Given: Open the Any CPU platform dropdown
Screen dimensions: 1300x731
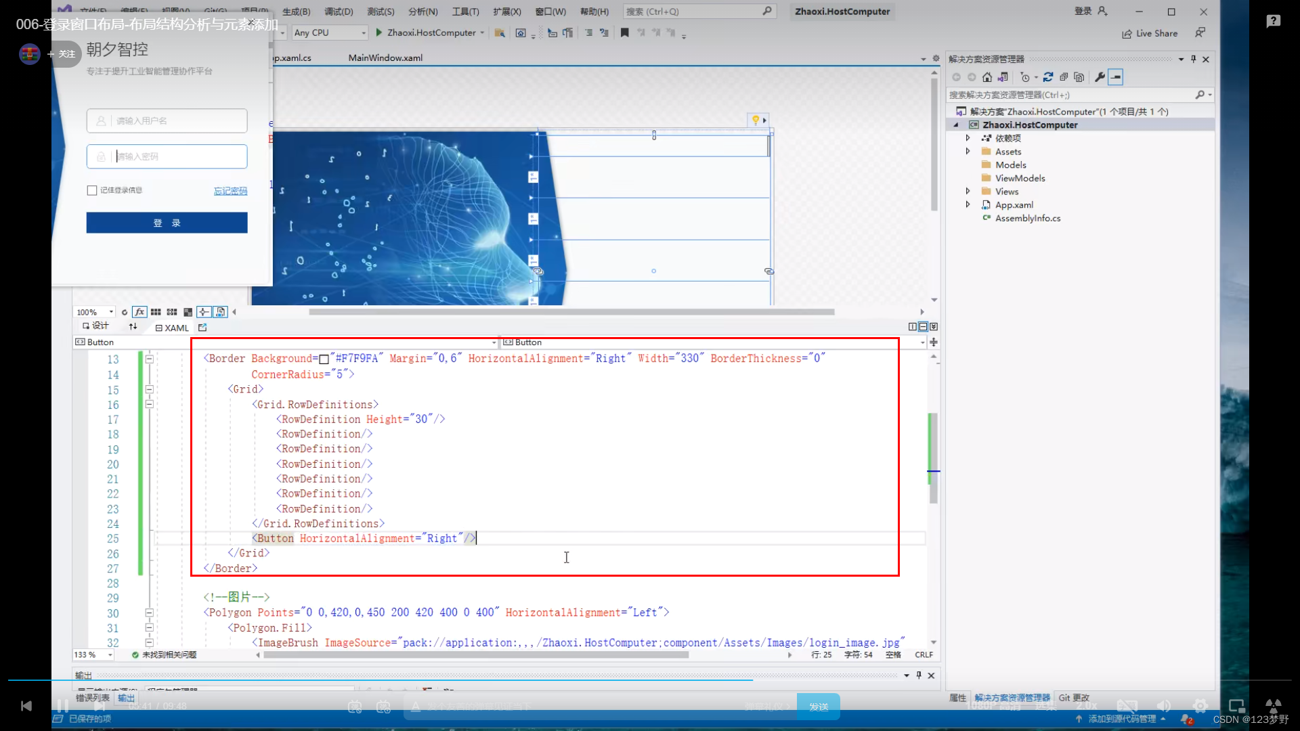Looking at the screenshot, I should [x=330, y=32].
